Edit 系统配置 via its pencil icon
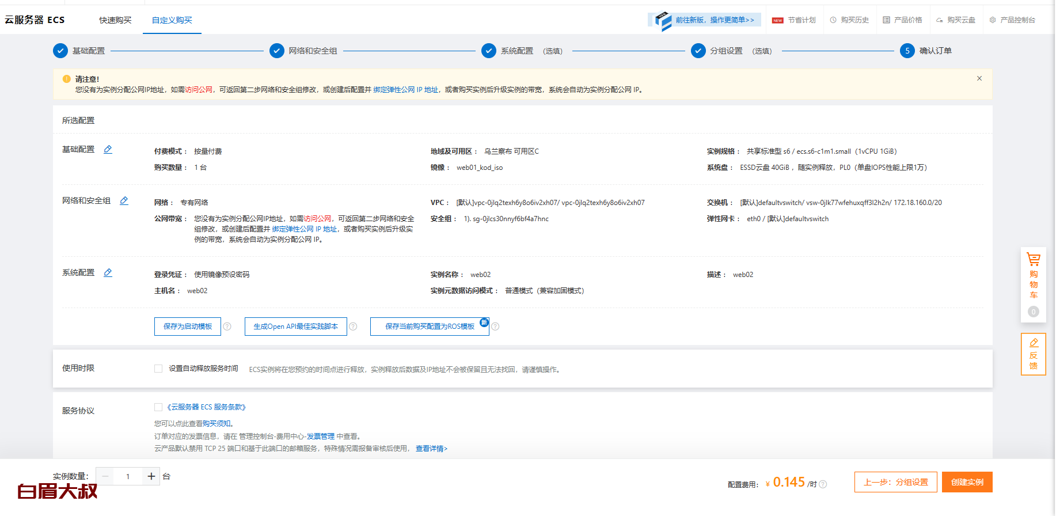 (108, 272)
